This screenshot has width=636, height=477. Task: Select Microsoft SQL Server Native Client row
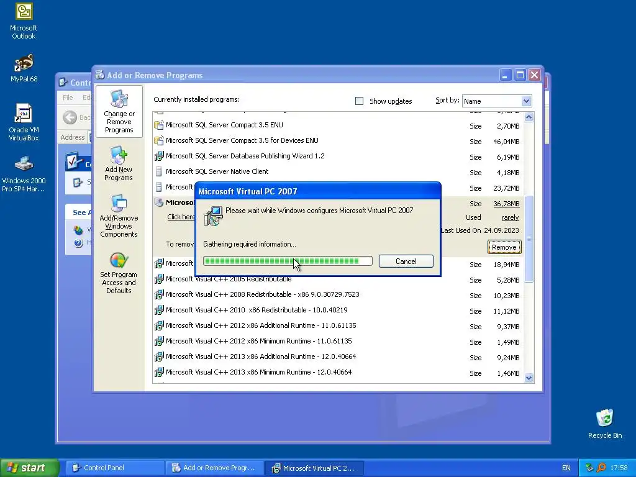click(338, 172)
